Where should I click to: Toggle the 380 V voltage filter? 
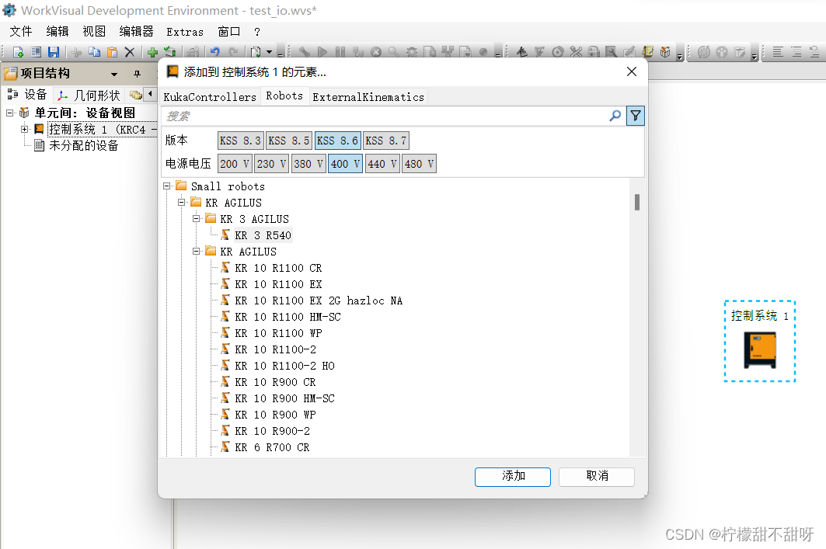point(308,164)
